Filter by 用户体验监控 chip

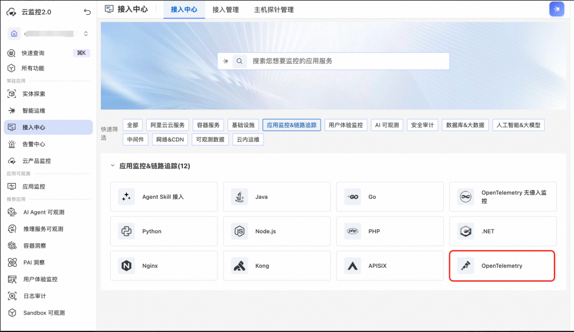pos(345,125)
